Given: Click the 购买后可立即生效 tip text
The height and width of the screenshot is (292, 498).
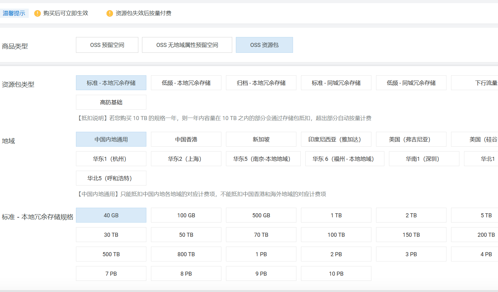Looking at the screenshot, I should tap(66, 13).
